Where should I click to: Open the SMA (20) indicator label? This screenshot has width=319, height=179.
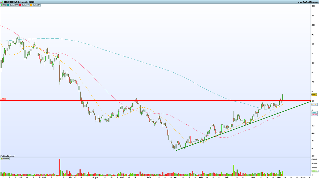coord(35,5)
